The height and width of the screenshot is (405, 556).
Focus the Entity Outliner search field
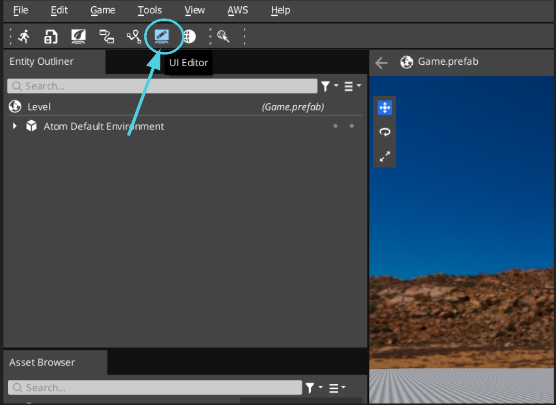point(162,86)
